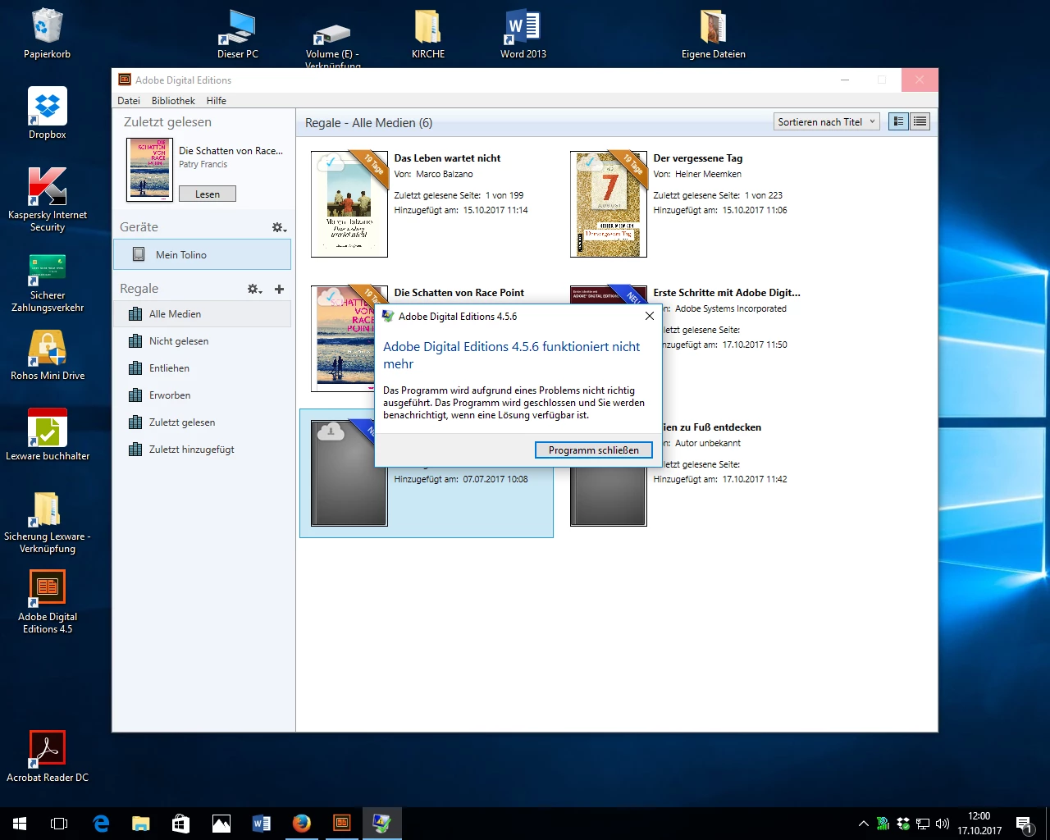Open the Windows Start menu
Image resolution: width=1050 pixels, height=840 pixels.
pos(20,824)
